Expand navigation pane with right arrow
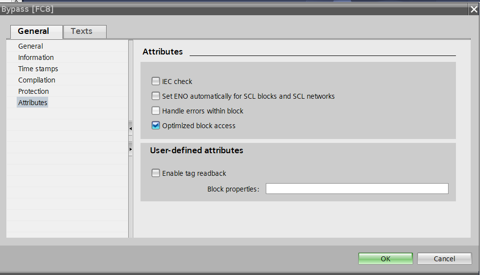 click(x=130, y=149)
